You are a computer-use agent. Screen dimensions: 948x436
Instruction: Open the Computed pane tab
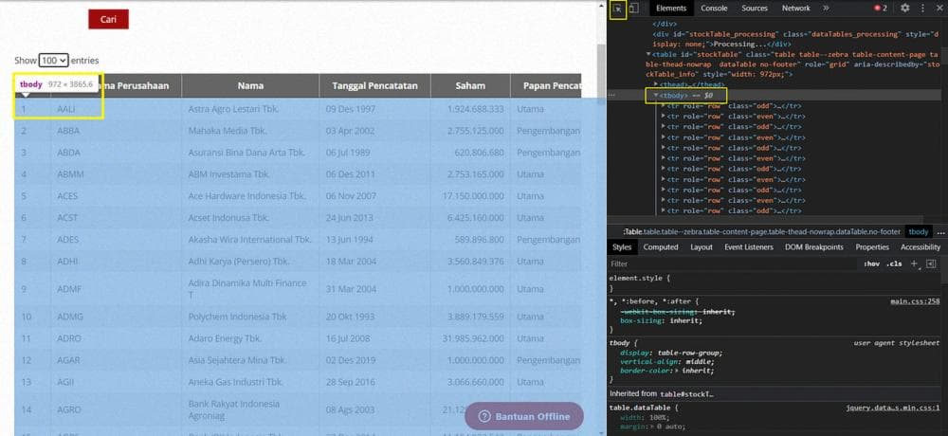[661, 246]
